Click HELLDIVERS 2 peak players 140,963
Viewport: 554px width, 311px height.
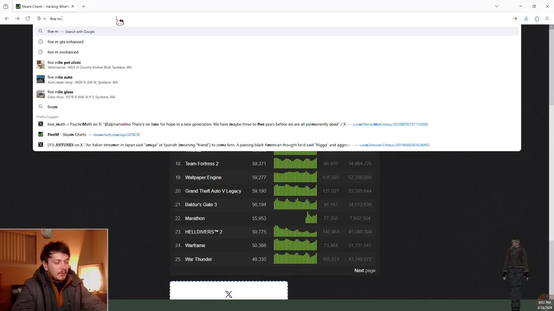(x=330, y=232)
